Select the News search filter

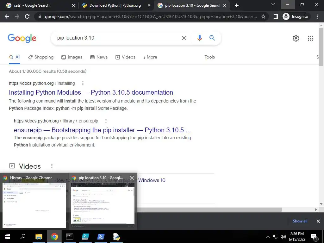pyautogui.click(x=99, y=57)
